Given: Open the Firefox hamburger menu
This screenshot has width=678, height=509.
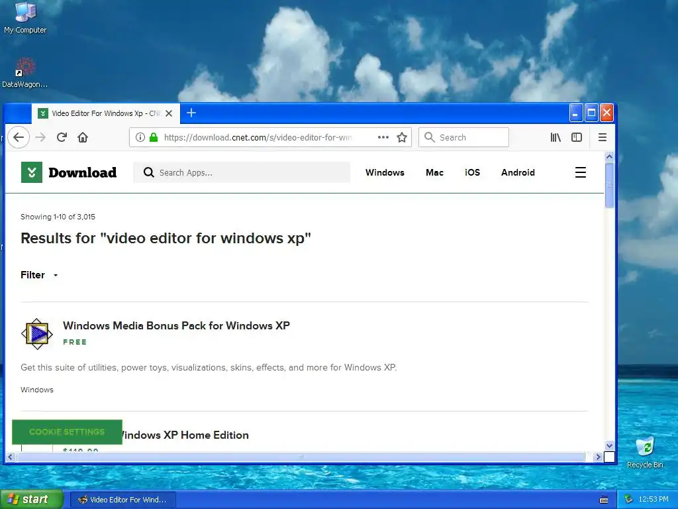Looking at the screenshot, I should pyautogui.click(x=603, y=137).
